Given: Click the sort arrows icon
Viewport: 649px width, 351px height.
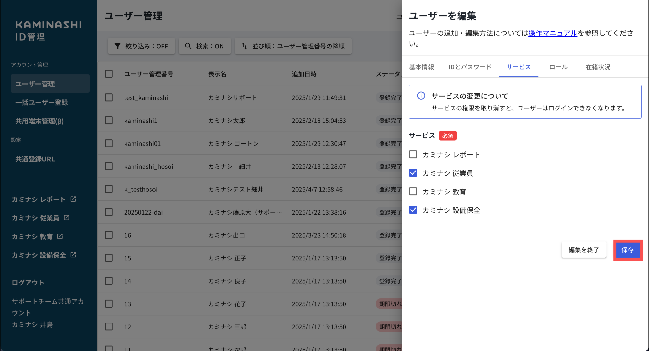Looking at the screenshot, I should pyautogui.click(x=244, y=46).
